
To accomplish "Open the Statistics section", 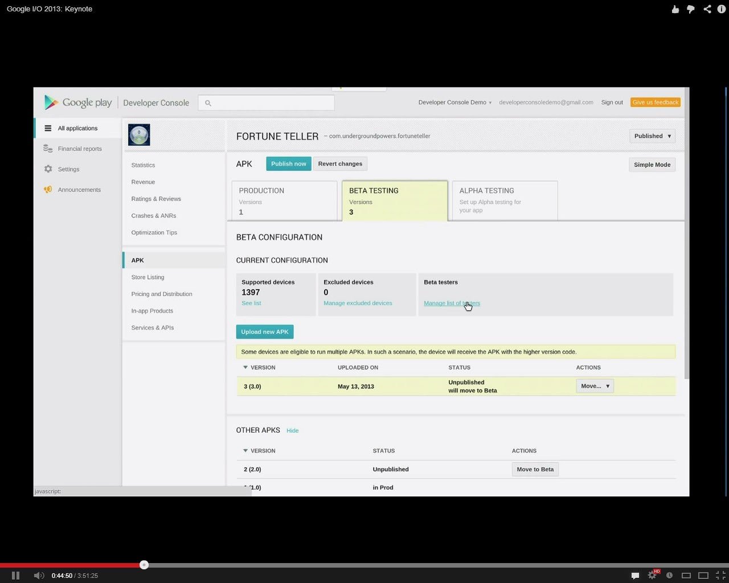I will pos(143,165).
